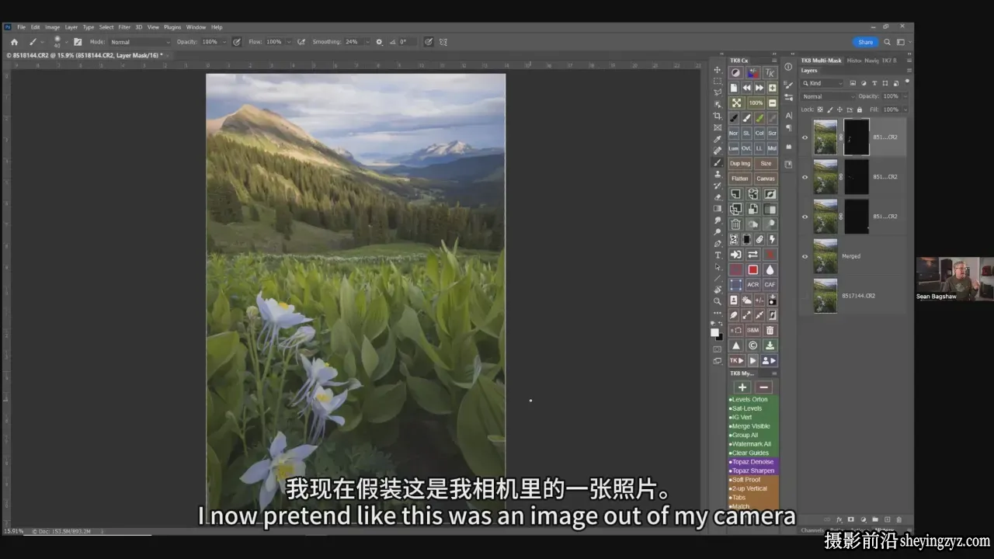Open brush Opacity dropdown arrow

pyautogui.click(x=224, y=42)
